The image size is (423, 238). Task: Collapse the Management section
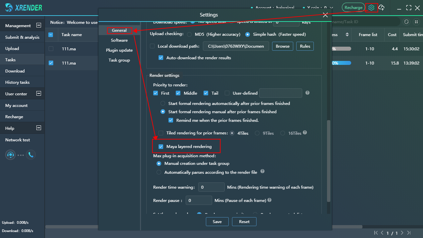39,25
